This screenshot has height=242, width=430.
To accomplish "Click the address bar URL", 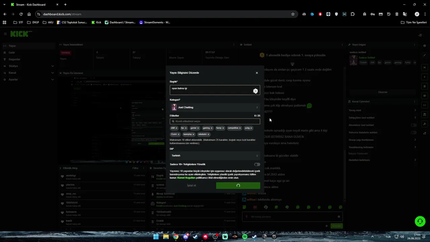I will pos(62,14).
